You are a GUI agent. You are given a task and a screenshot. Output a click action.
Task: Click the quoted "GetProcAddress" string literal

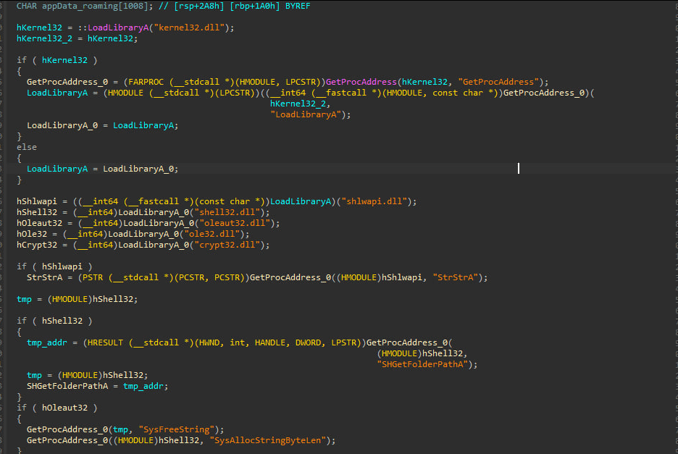click(498, 82)
